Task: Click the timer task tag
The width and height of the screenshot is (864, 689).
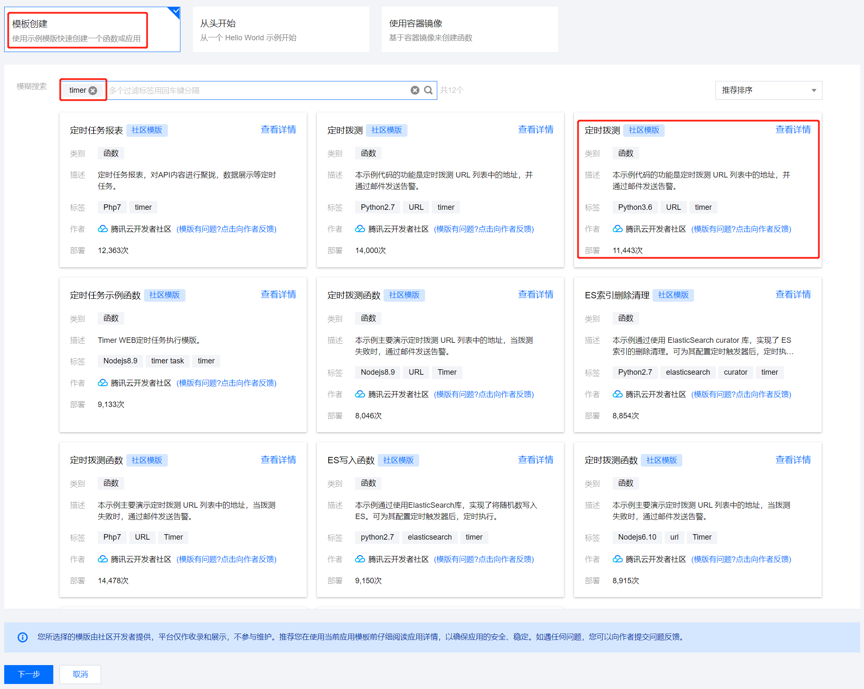Action: 167,361
